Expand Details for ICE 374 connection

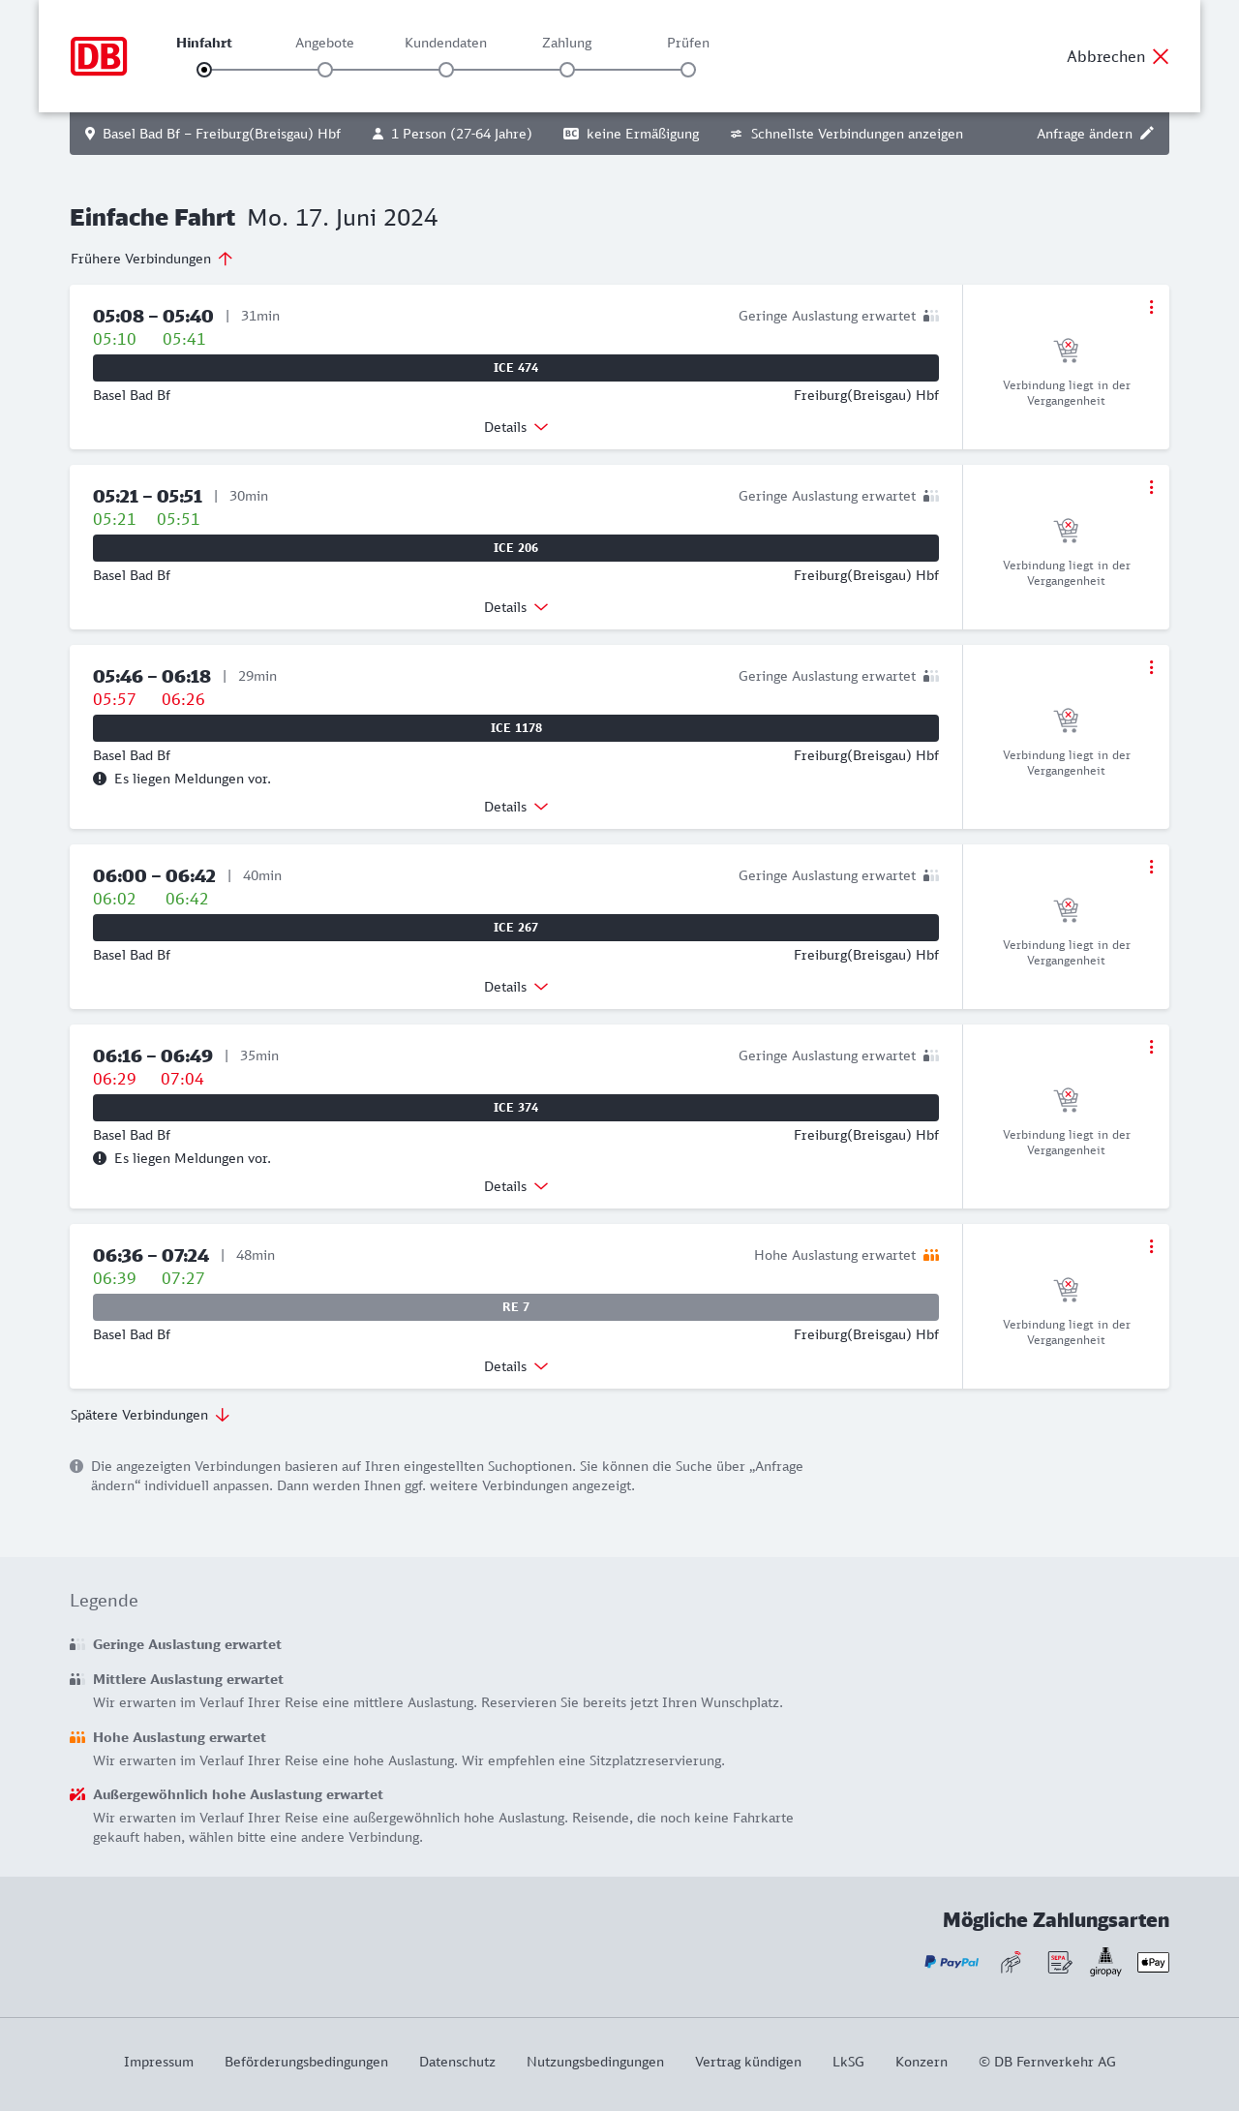[516, 1186]
